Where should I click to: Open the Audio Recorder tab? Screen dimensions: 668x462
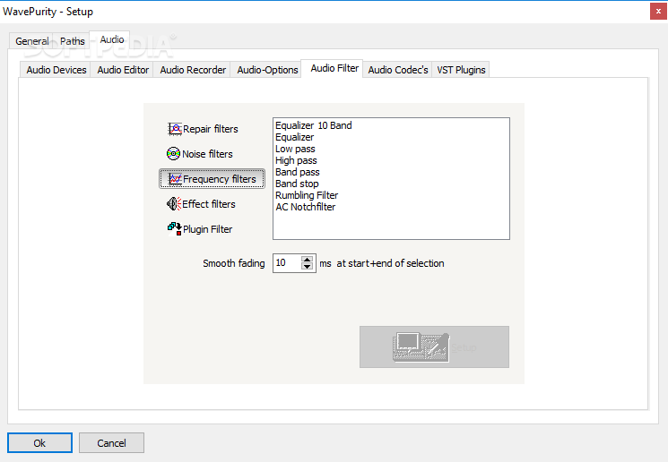(193, 70)
